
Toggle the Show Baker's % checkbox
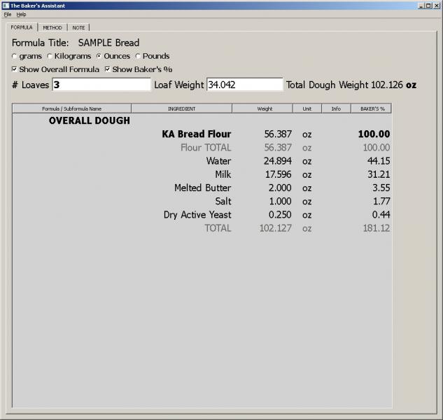[x=107, y=69]
